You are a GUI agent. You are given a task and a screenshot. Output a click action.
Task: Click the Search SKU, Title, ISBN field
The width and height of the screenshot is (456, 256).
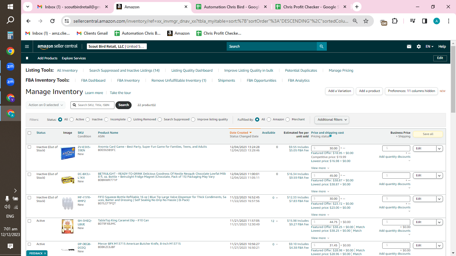point(92,105)
